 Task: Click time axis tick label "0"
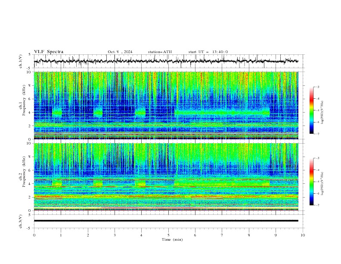[34, 235]
